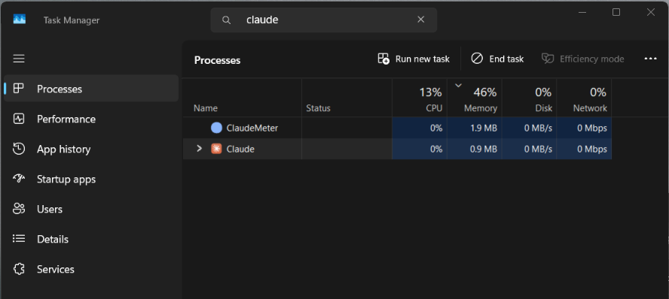Switch to the Performance page
Viewport: 669px width, 299px height.
(91, 119)
